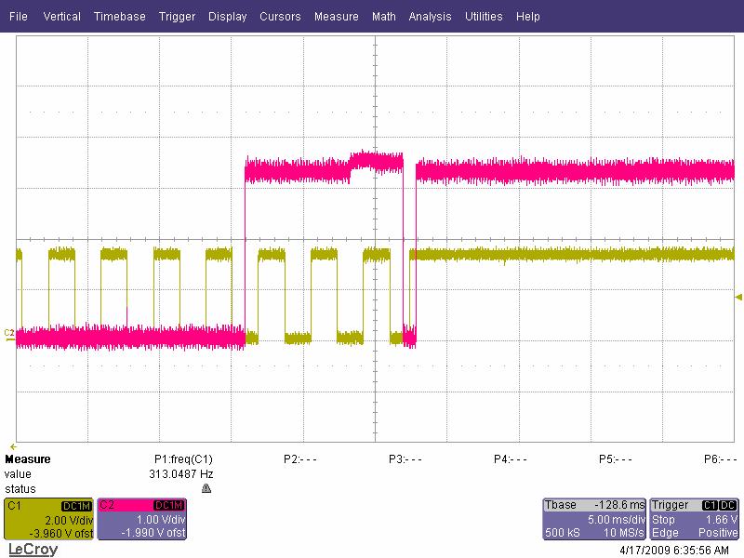Click the trigger DC coupling badge
This screenshot has width=744, height=558.
[728, 505]
